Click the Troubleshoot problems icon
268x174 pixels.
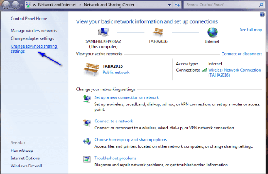point(87,159)
